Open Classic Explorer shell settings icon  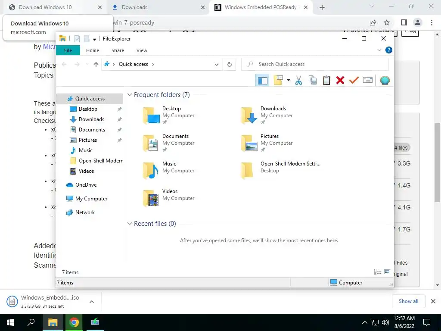tap(385, 81)
